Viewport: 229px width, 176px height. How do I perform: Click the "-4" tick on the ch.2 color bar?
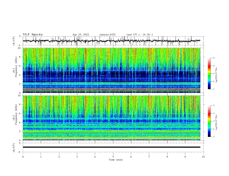(x=213, y=113)
